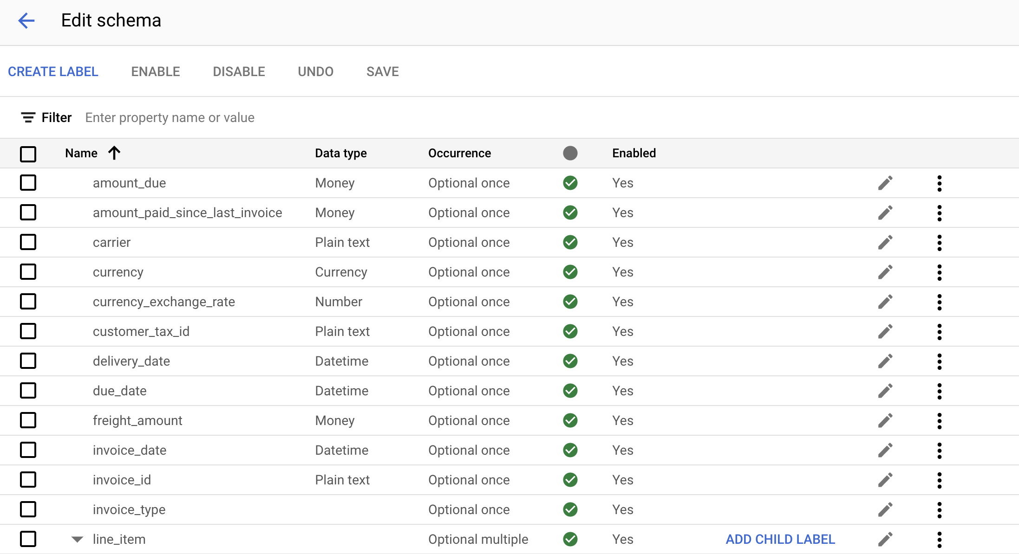Check the line_item row checkbox

[28, 539]
